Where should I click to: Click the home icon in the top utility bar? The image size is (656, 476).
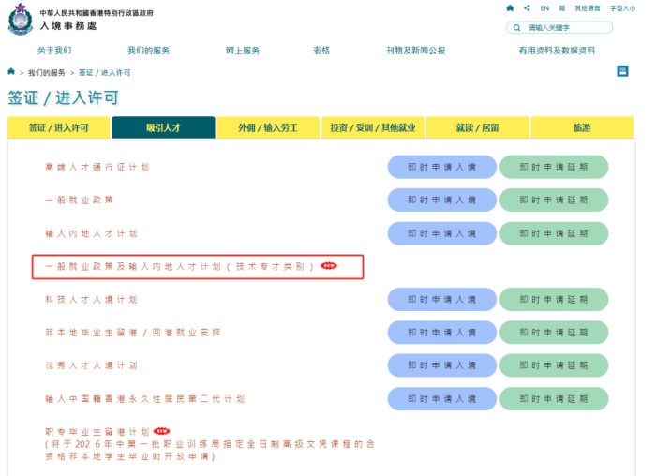pyautogui.click(x=510, y=7)
